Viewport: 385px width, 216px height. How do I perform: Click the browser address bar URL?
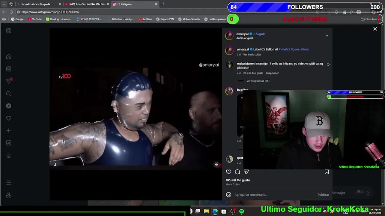click(x=50, y=12)
